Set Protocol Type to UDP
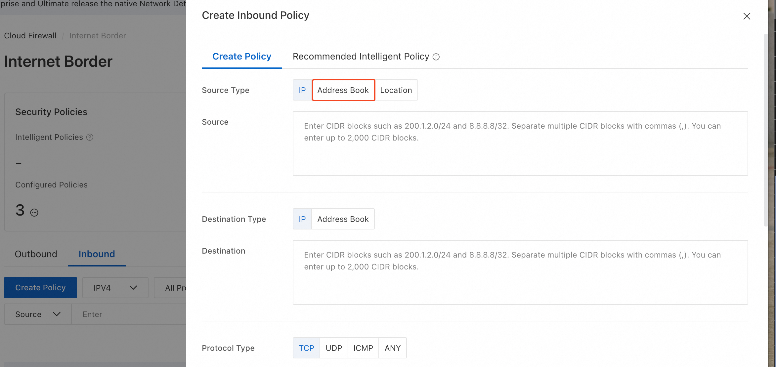 [333, 348]
